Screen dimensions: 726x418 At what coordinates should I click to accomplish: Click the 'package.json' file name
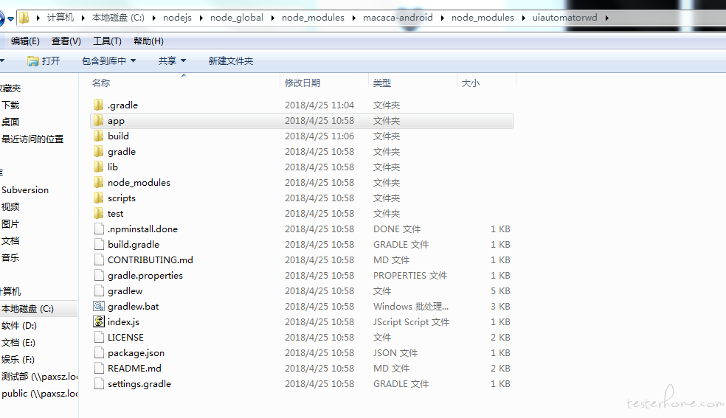click(x=136, y=353)
